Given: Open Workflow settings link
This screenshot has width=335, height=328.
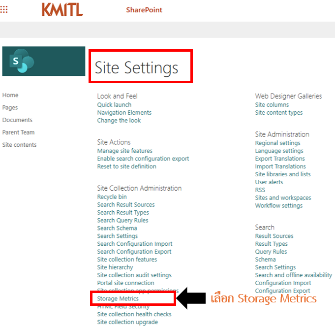Looking at the screenshot, I should pos(279,206).
